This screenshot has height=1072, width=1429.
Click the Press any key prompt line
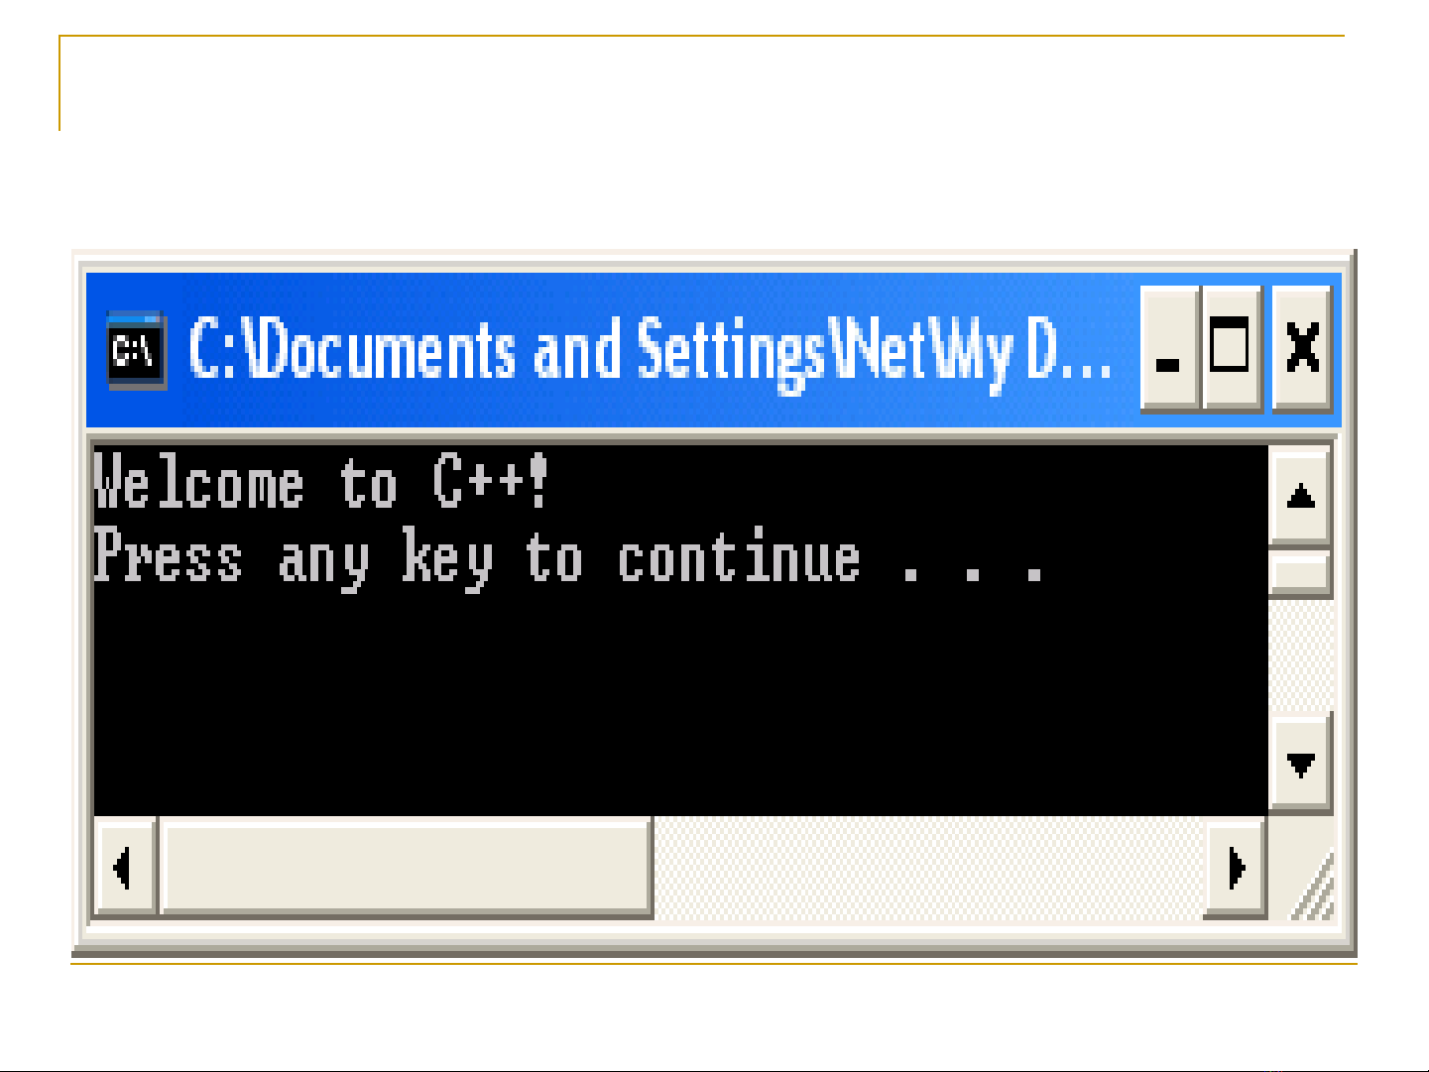point(569,559)
